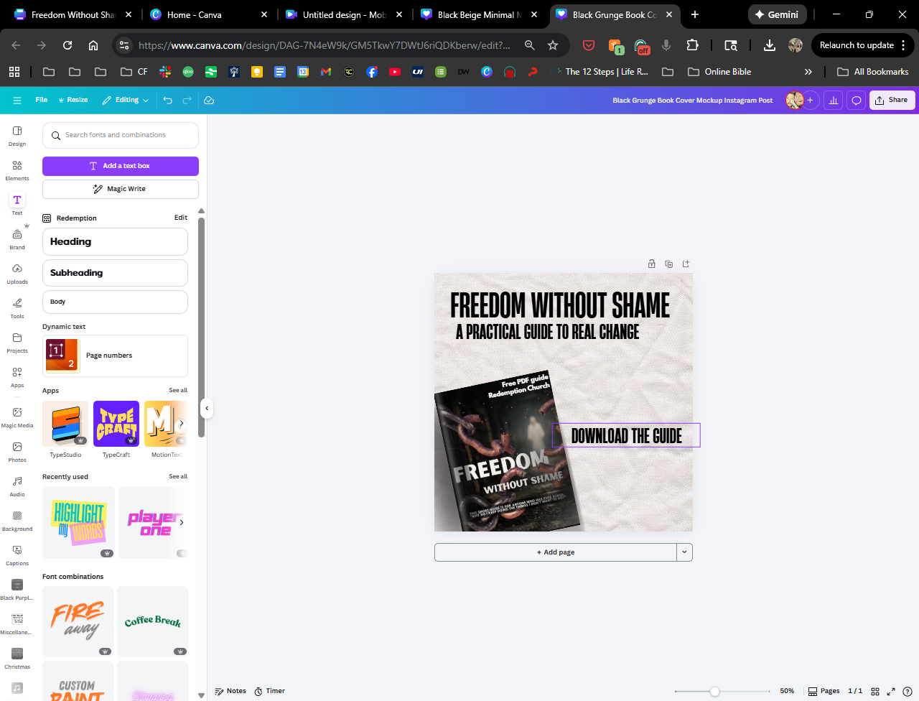Collapse the side panel using arrow handle
The image size is (919, 701).
[x=207, y=408]
